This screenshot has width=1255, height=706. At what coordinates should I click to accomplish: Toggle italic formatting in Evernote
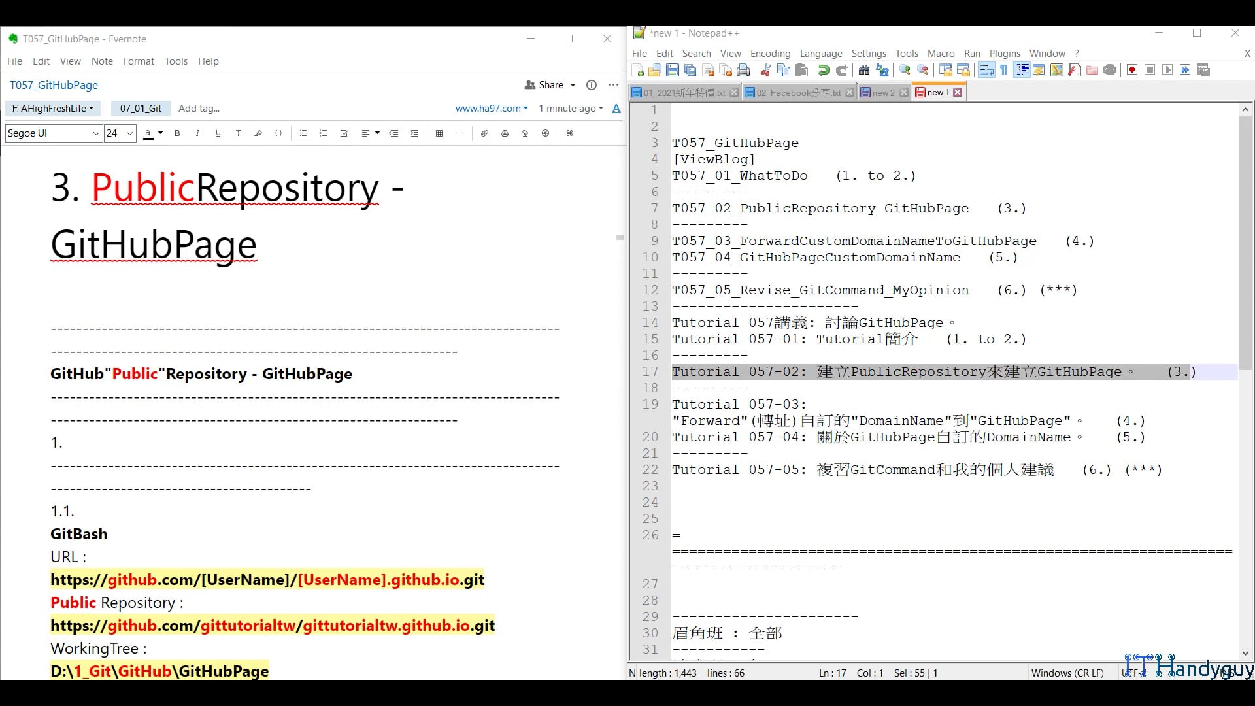pyautogui.click(x=197, y=133)
